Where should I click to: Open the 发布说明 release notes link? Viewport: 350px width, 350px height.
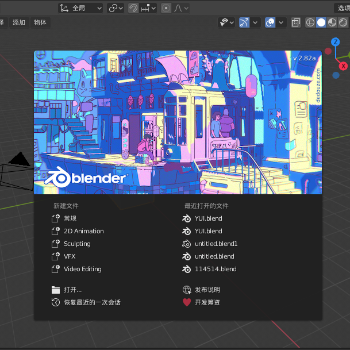click(201, 290)
